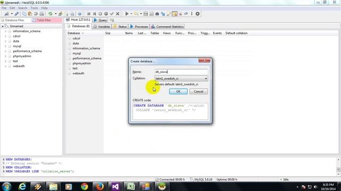Viewport: 341px width, 191px height.
Task: Open Google Chrome from the taskbar
Action: pyautogui.click(x=84, y=186)
